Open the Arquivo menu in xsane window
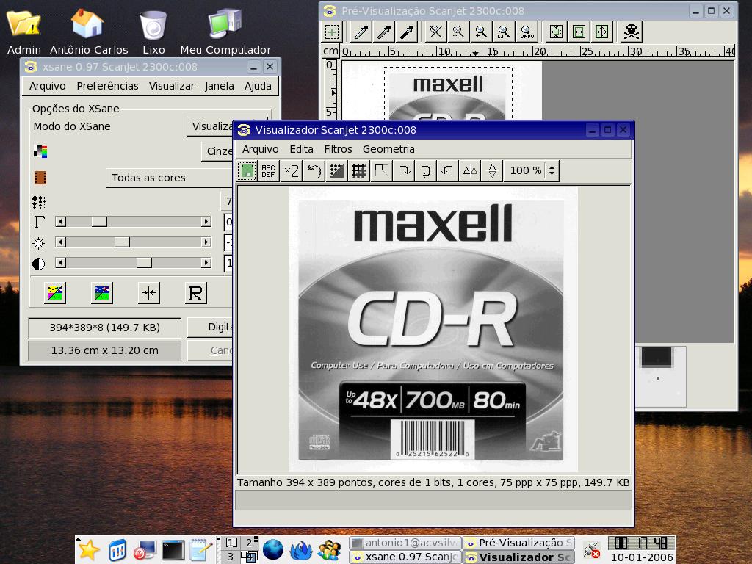The width and height of the screenshot is (752, 564). (x=48, y=86)
